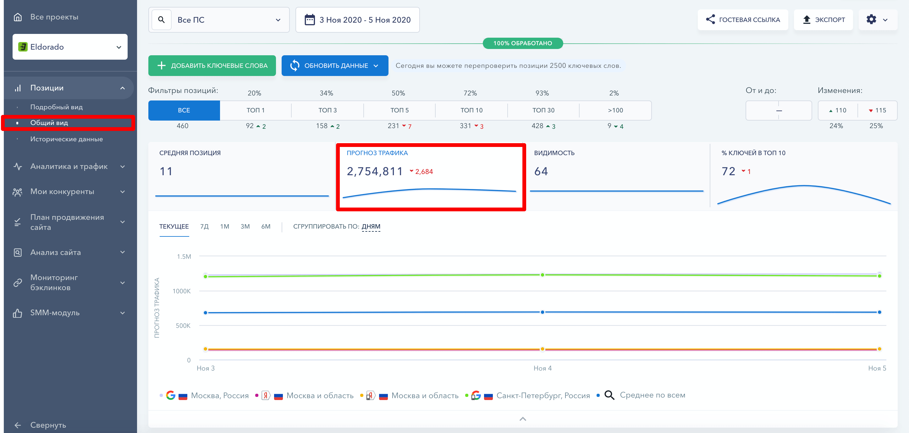Viewport: 909px width, 433px height.
Task: Switch to the ТЕКУЩЕЕ period tab
Action: 174,227
